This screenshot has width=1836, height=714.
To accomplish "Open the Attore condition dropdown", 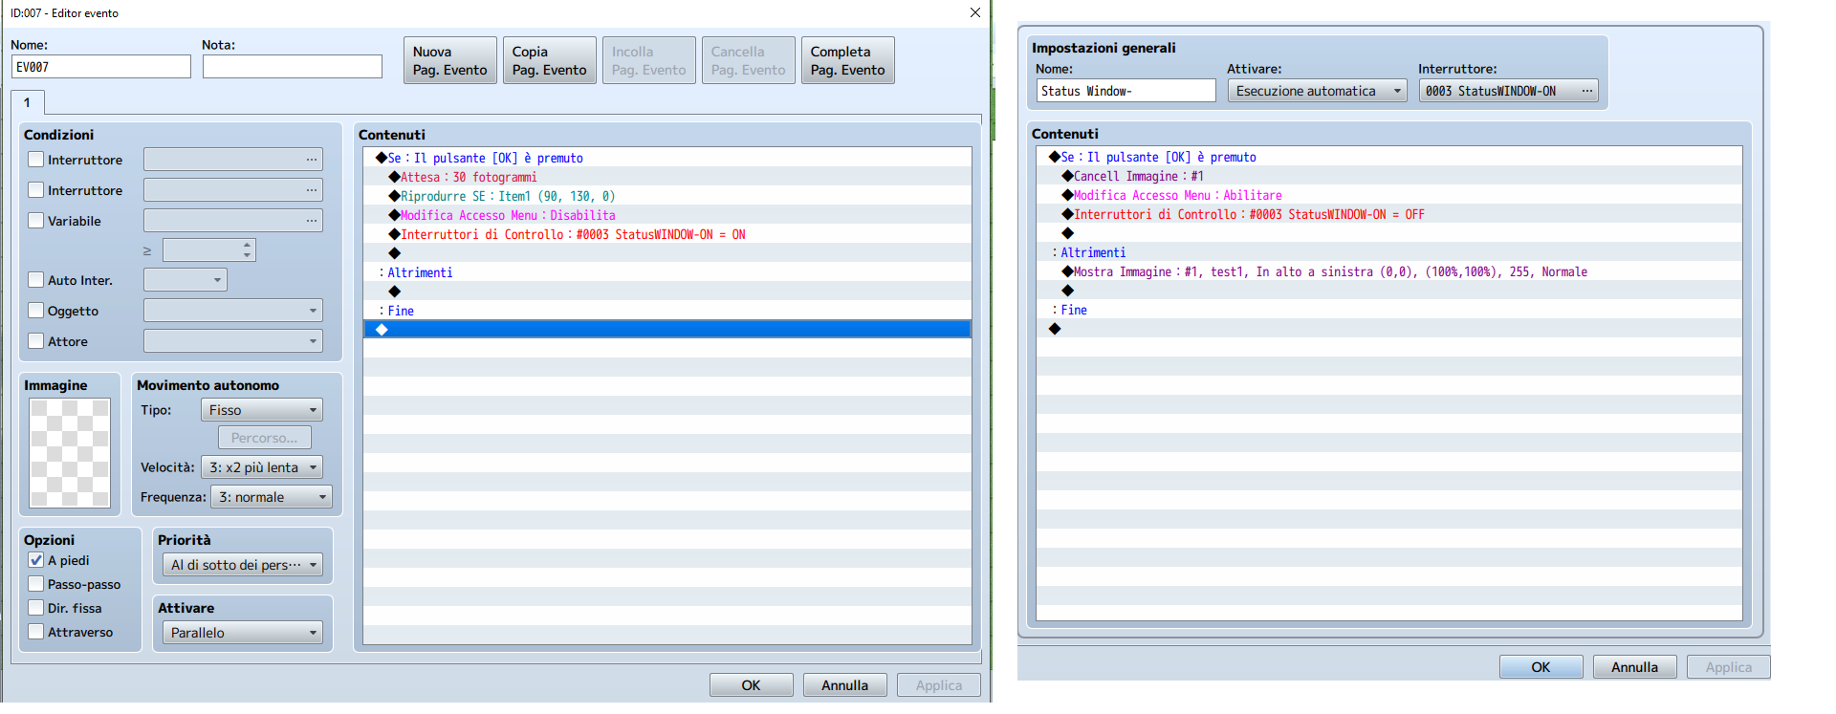I will pos(233,341).
